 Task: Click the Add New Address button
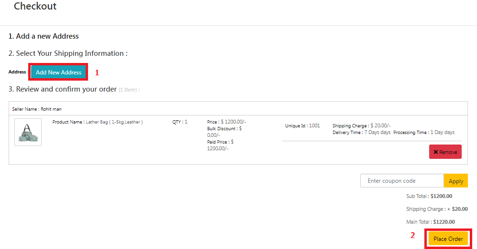tap(58, 73)
